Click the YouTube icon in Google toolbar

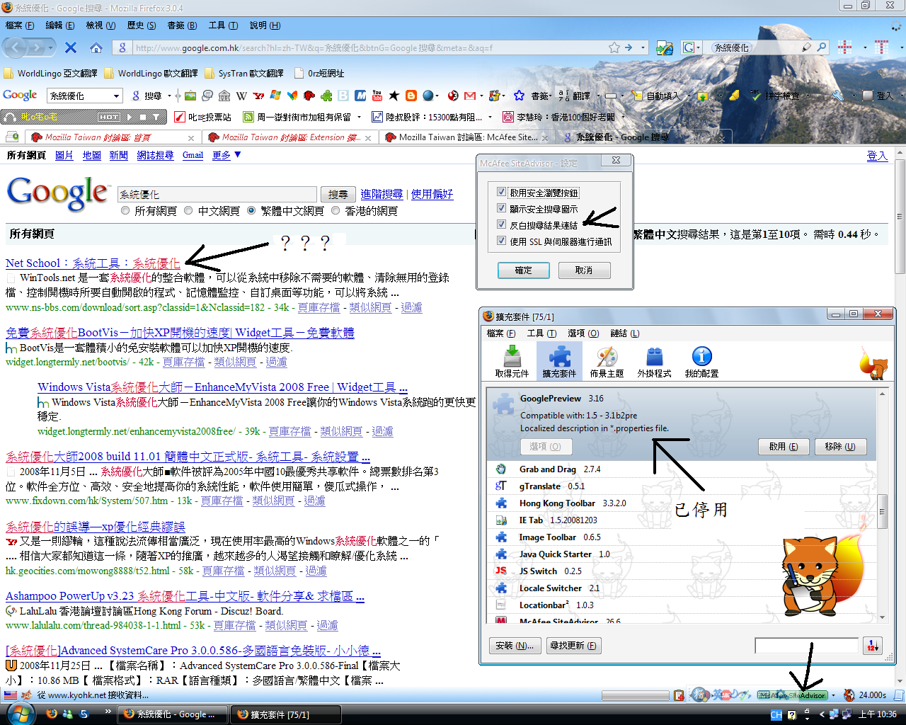coord(377,96)
